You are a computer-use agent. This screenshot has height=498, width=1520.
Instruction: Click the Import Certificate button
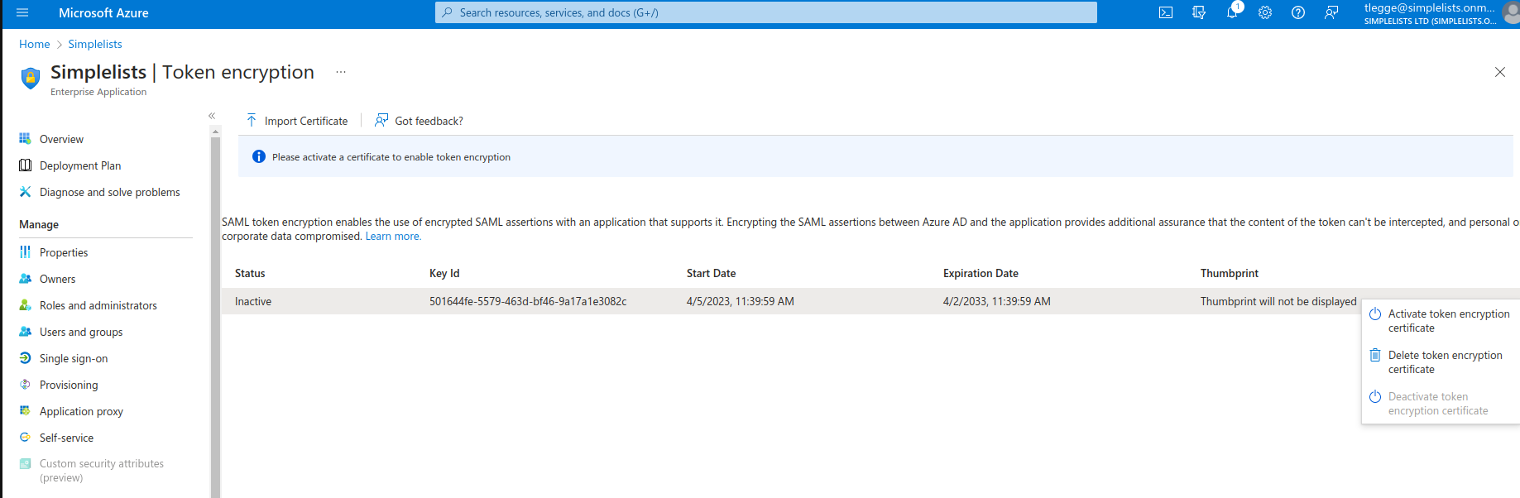[297, 121]
